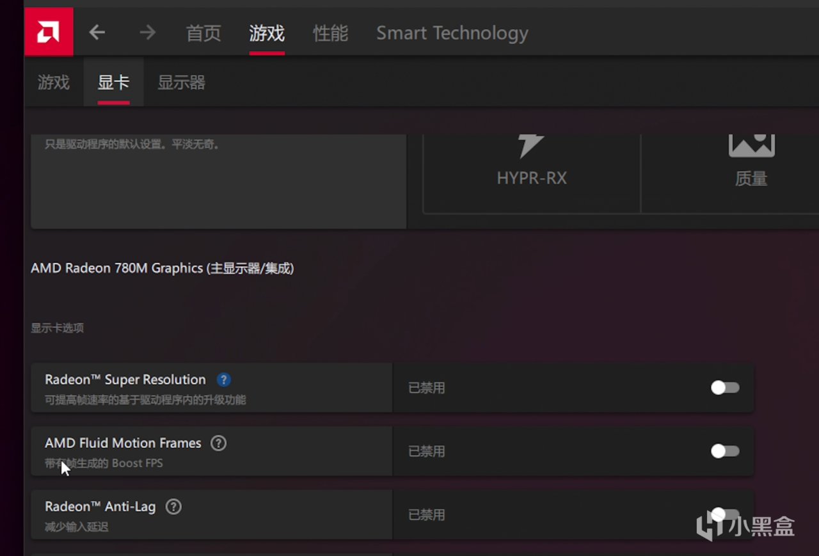Open help for AMD Fluid Motion Frames
Viewport: 819px width, 556px height.
[x=219, y=443]
